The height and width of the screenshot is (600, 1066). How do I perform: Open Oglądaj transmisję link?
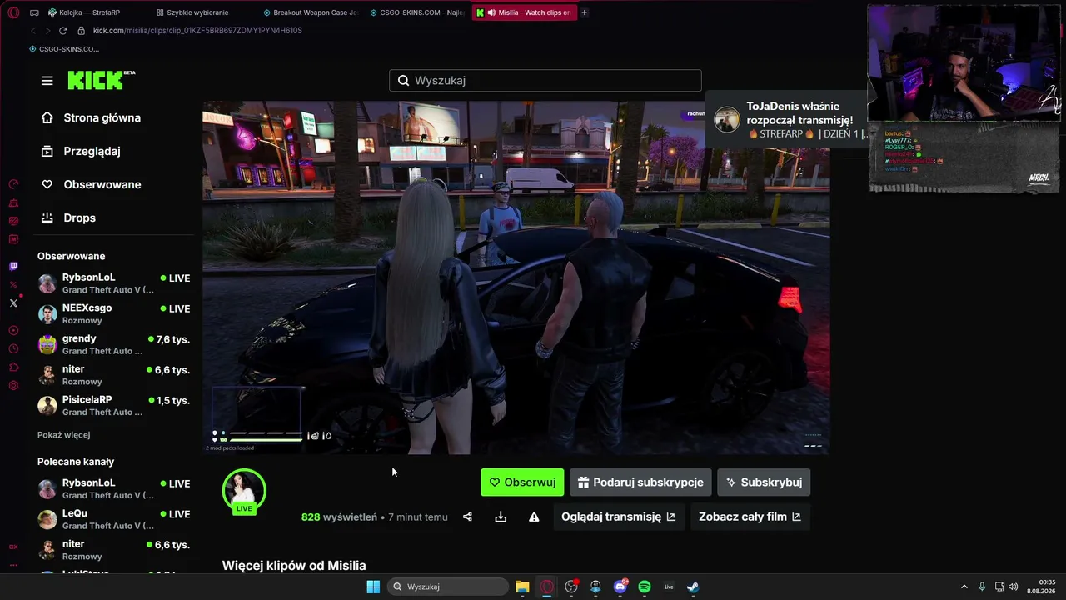(618, 517)
